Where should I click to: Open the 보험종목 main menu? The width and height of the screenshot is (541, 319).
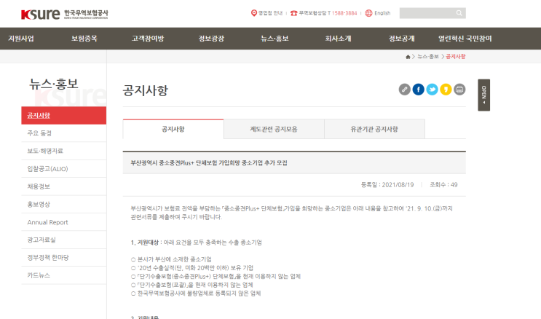click(84, 39)
